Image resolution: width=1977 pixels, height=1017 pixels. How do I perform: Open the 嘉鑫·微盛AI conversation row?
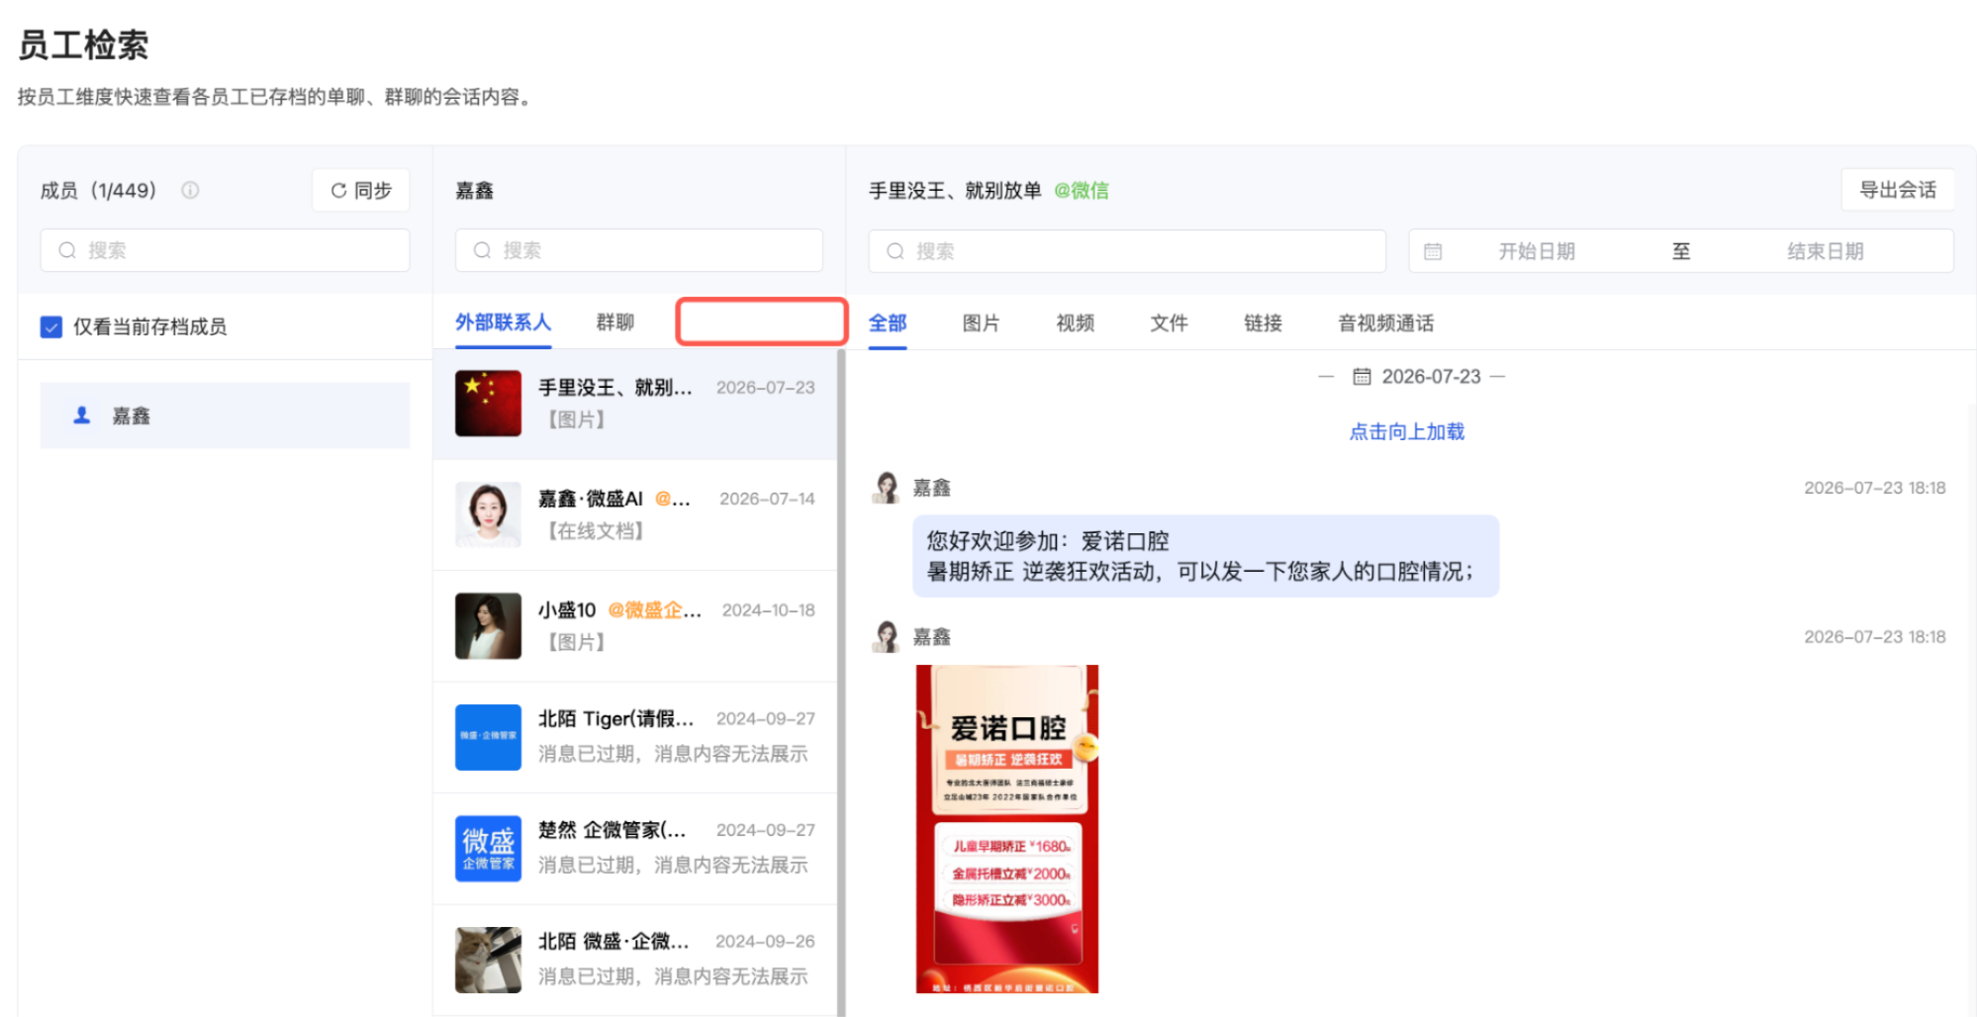[x=635, y=514]
